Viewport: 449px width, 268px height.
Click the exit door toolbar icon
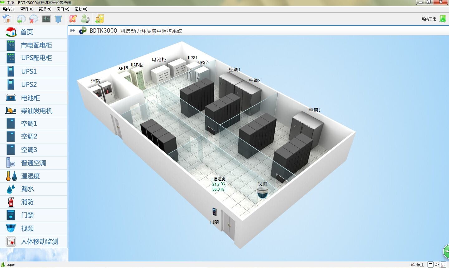point(100,19)
